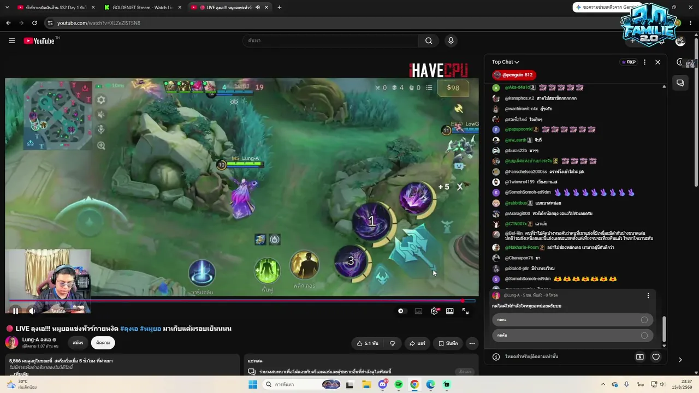699x393 pixels.
Task: Close the GOLDENJET Stream tab
Action: coord(179,8)
